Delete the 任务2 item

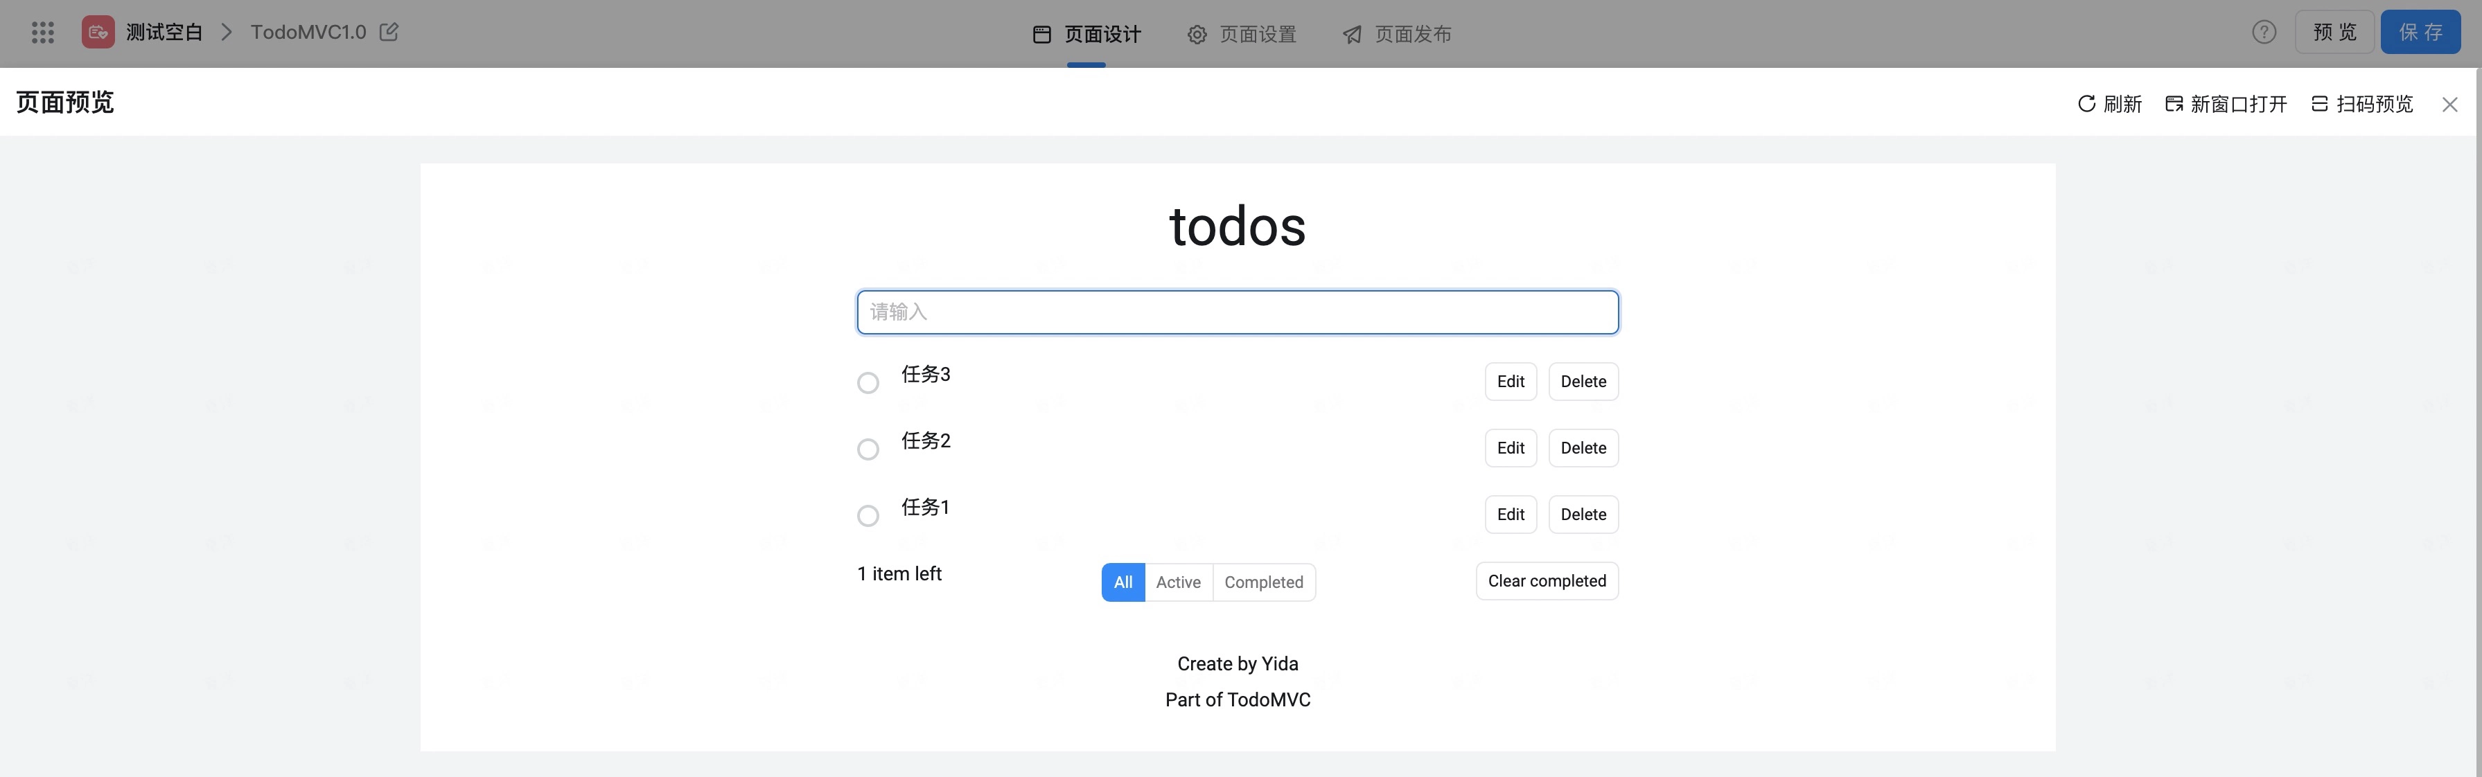pyautogui.click(x=1583, y=448)
